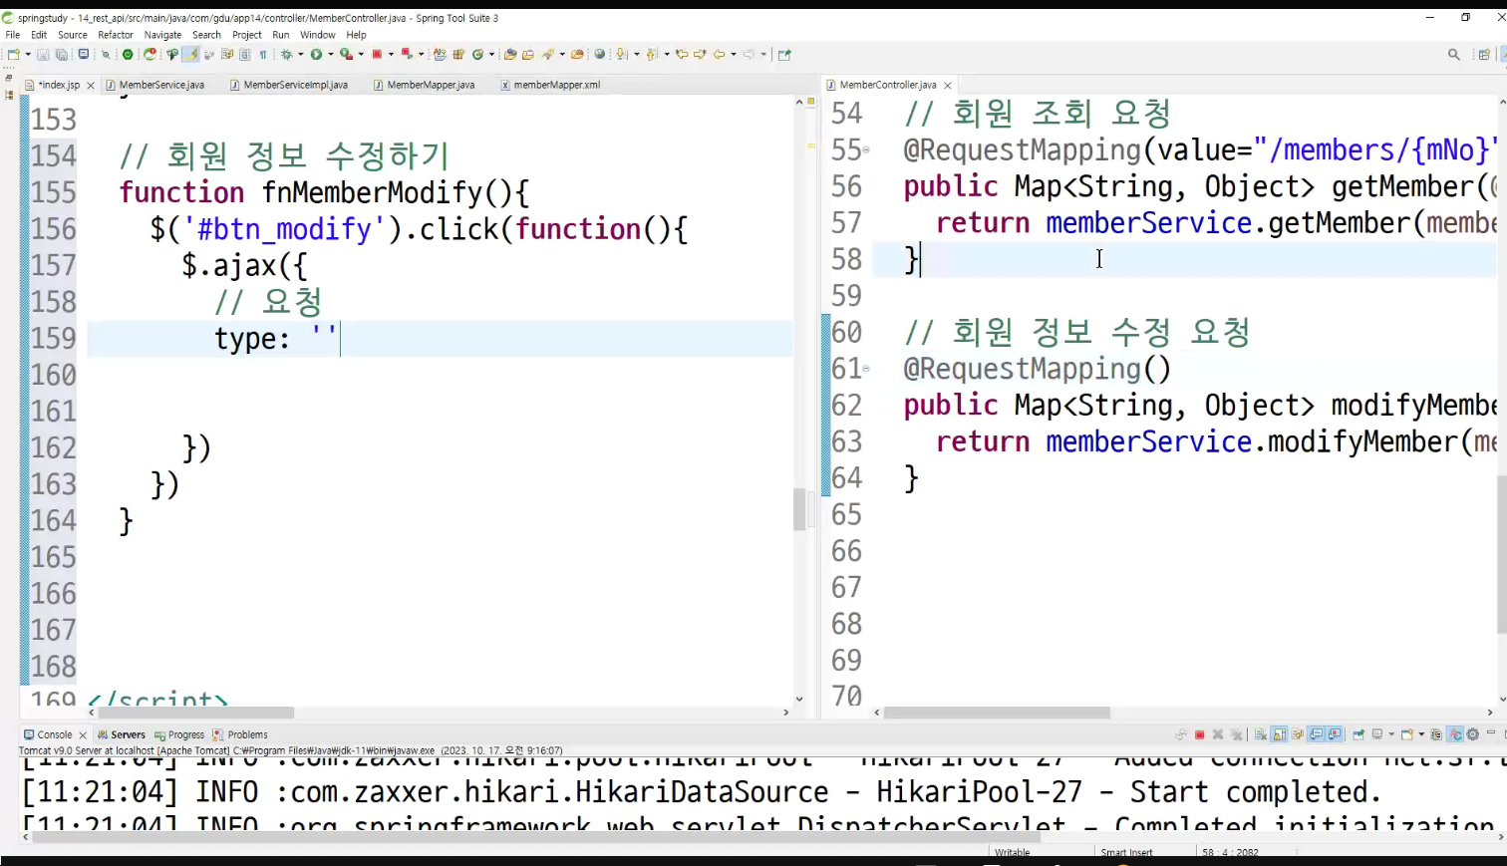The width and height of the screenshot is (1507, 866).
Task: Collapse fold marker at line 61
Action: point(866,369)
